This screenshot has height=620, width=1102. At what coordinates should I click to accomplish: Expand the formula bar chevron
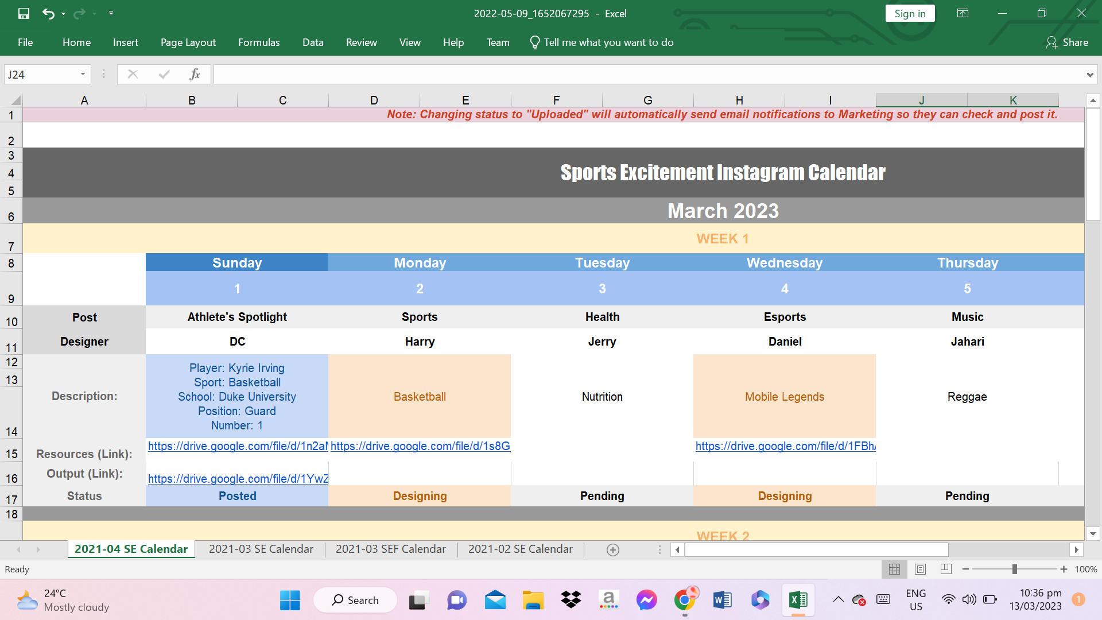tap(1089, 75)
